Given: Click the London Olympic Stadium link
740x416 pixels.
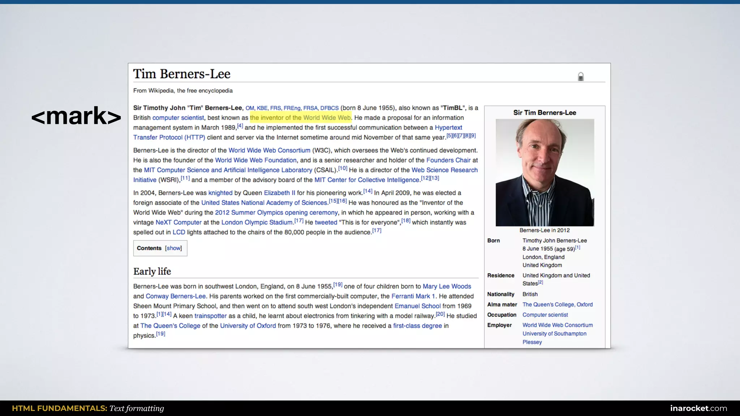Looking at the screenshot, I should point(257,222).
